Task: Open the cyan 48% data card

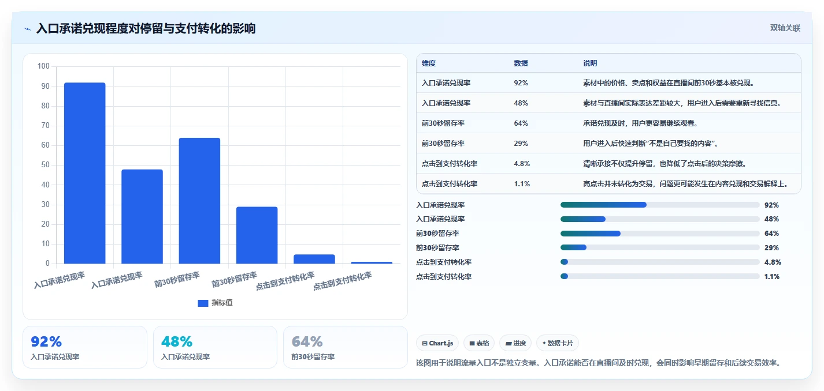Action: (215, 347)
